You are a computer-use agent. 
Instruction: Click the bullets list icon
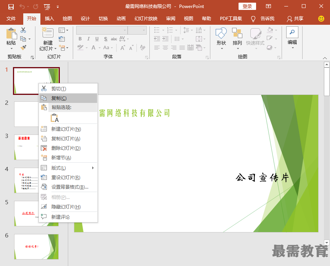(x=157, y=30)
